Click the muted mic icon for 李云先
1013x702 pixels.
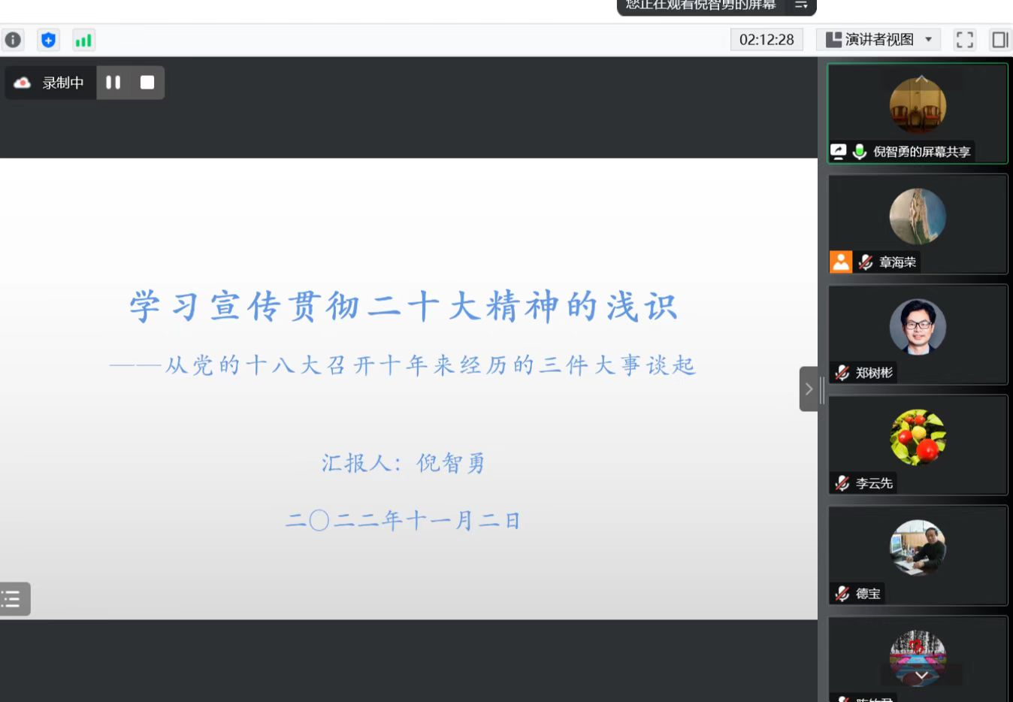[842, 483]
